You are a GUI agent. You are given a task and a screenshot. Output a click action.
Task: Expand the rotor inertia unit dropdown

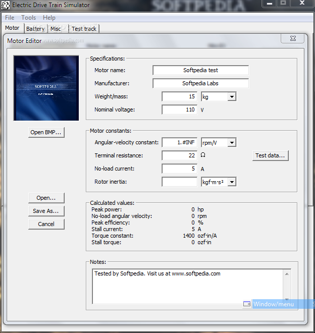click(x=232, y=182)
